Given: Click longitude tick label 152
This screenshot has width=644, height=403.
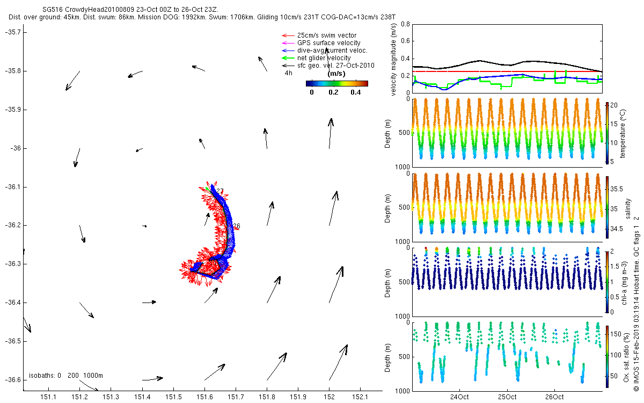Looking at the screenshot, I should tap(329, 397).
